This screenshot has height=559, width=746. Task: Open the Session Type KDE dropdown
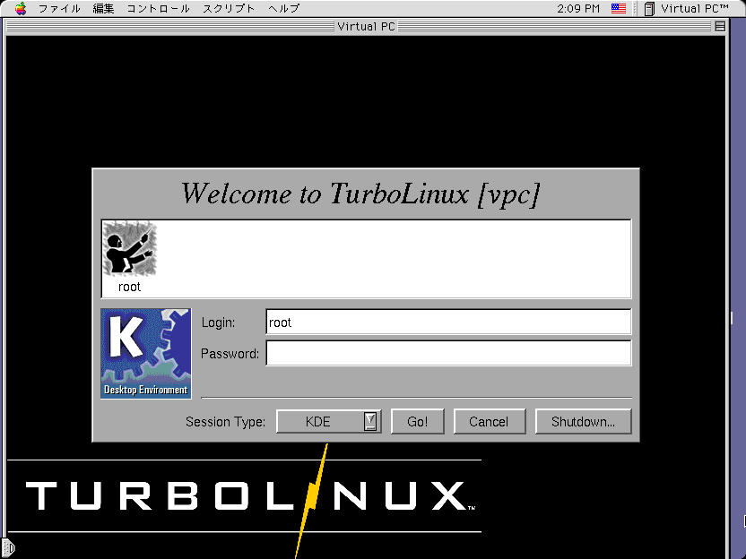pyautogui.click(x=328, y=421)
